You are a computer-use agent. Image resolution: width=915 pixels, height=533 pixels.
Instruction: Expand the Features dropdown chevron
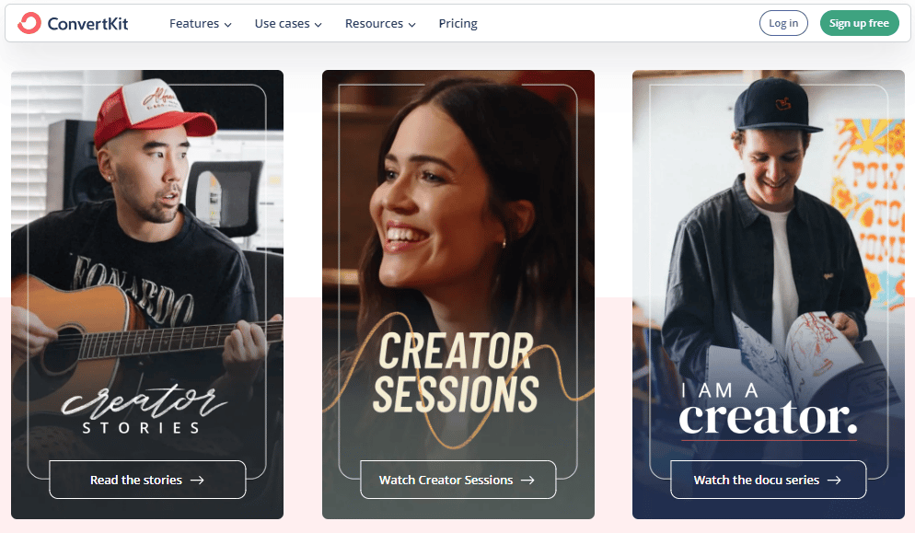pos(228,25)
